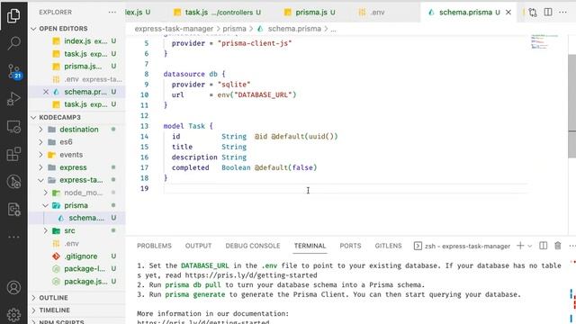Switch to the task.js controllers tab
Viewport: 576px width, 324px height.
pyautogui.click(x=217, y=12)
